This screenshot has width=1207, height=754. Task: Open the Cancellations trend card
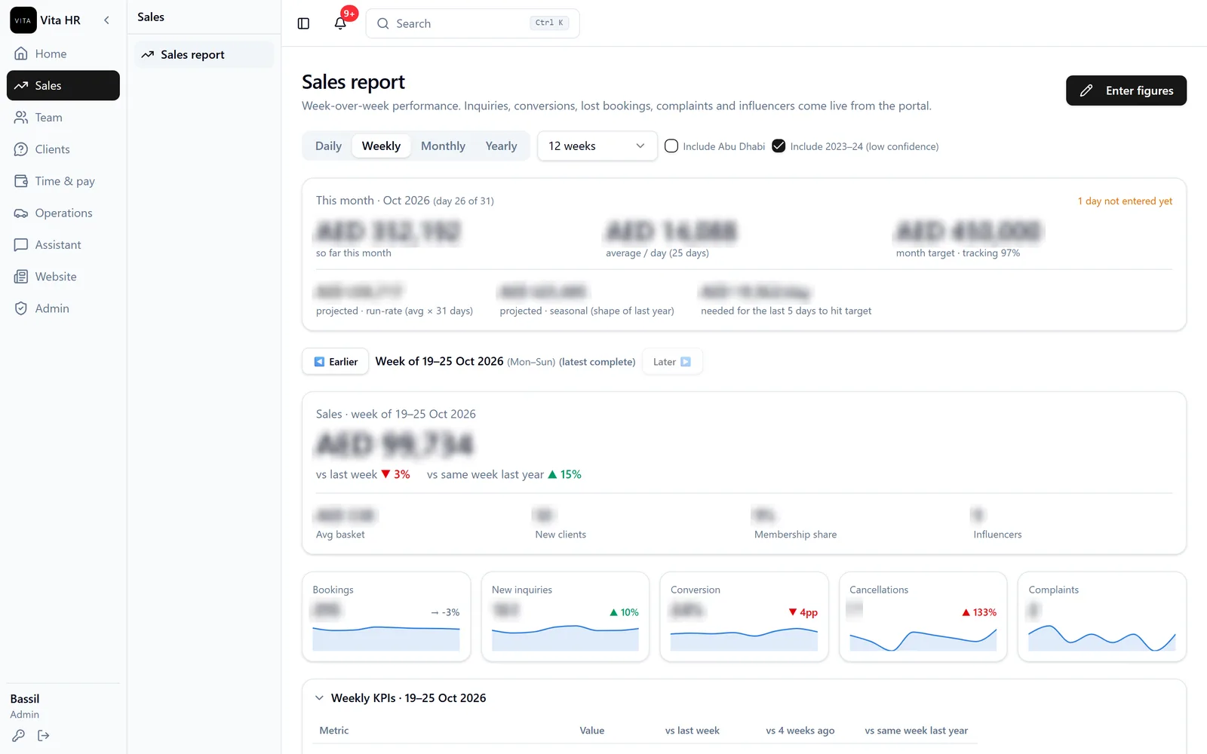point(923,617)
